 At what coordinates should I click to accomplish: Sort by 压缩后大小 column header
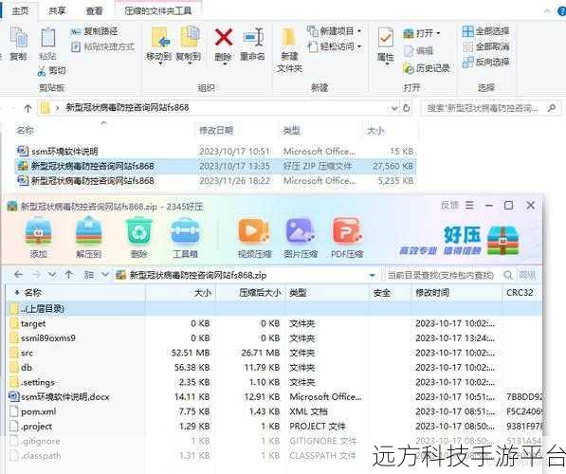(x=260, y=293)
